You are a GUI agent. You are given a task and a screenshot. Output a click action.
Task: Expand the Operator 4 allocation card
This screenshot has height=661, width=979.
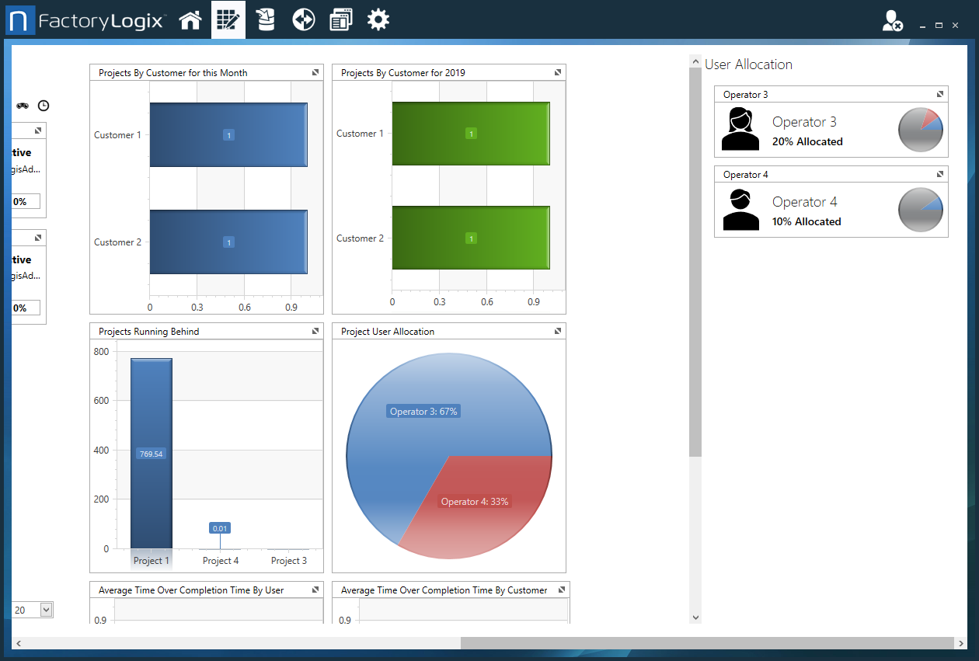pyautogui.click(x=940, y=173)
